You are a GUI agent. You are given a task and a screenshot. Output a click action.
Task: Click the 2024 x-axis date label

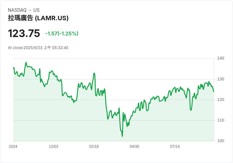(x=13, y=147)
